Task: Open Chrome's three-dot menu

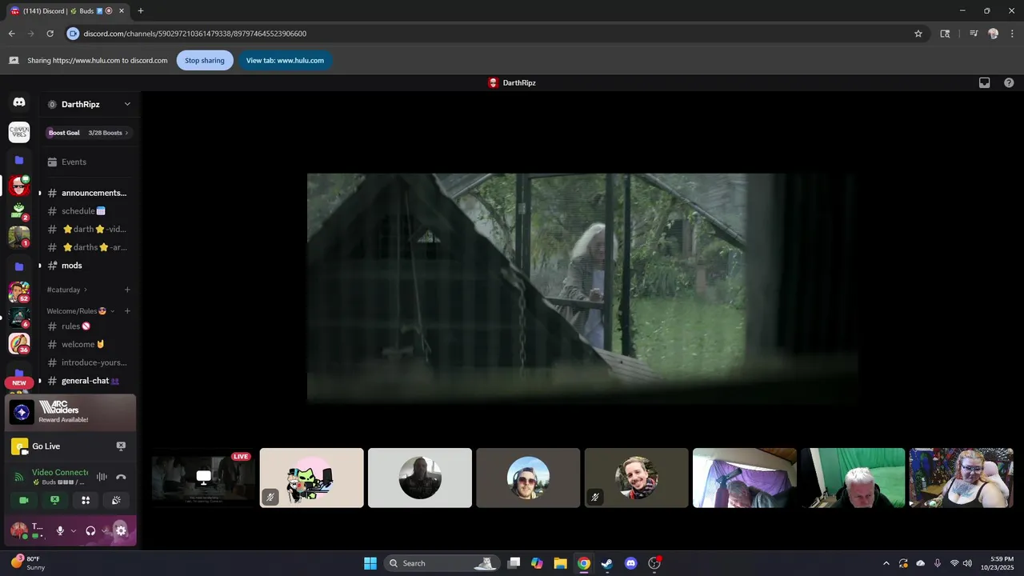Action: coord(1012,34)
